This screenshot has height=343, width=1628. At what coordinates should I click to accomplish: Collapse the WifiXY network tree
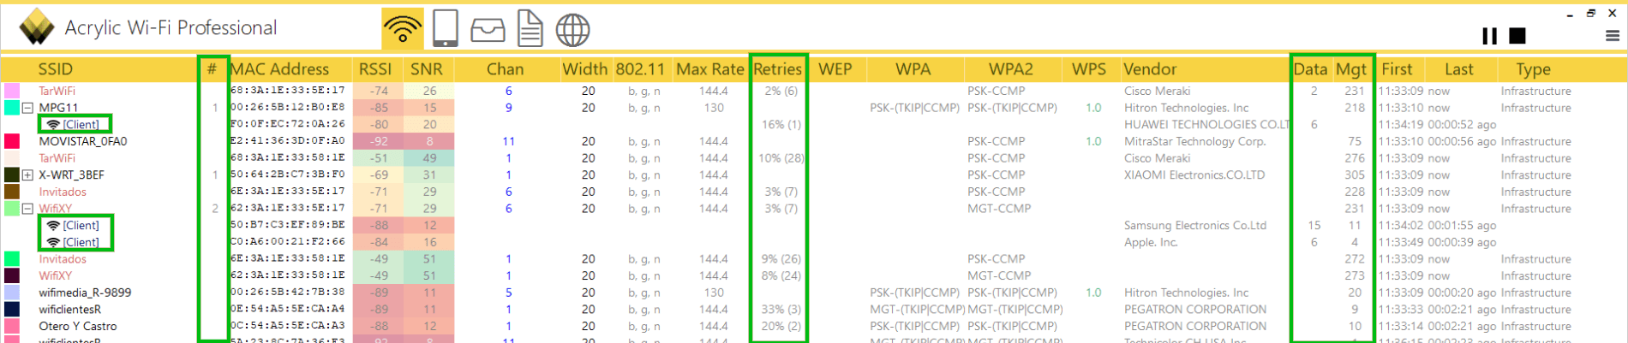click(27, 209)
